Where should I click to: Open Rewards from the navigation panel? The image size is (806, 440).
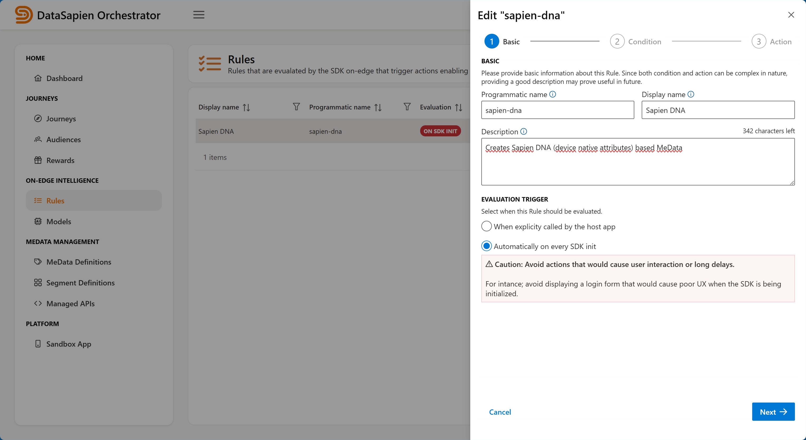[x=38, y=160]
